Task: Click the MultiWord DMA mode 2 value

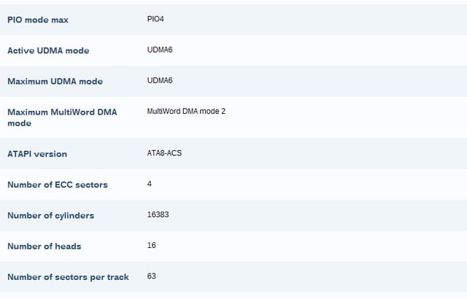Action: coord(186,112)
